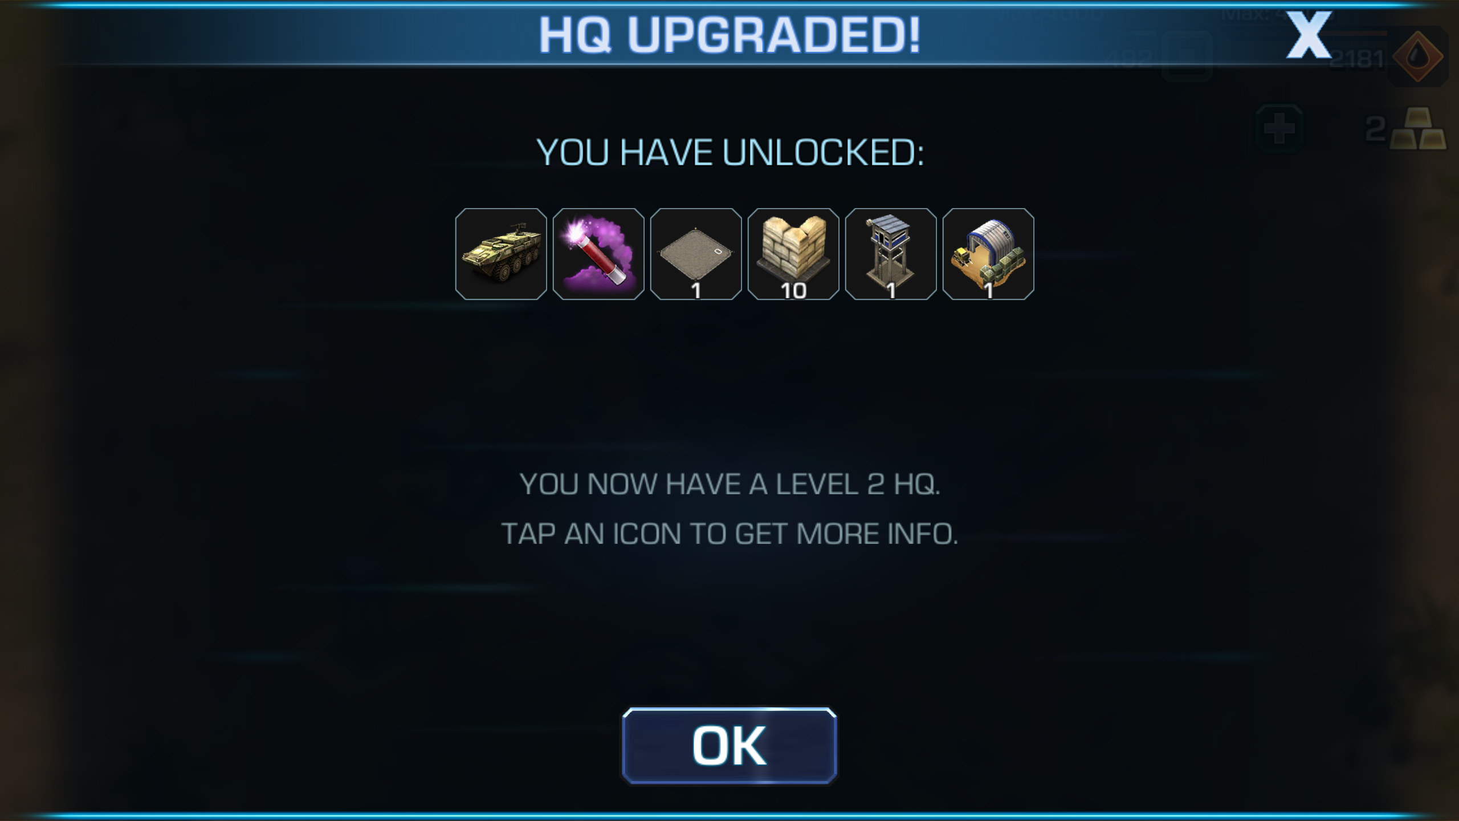Click the 2181 oil amount
This screenshot has width=1459, height=821.
pos(1356,59)
